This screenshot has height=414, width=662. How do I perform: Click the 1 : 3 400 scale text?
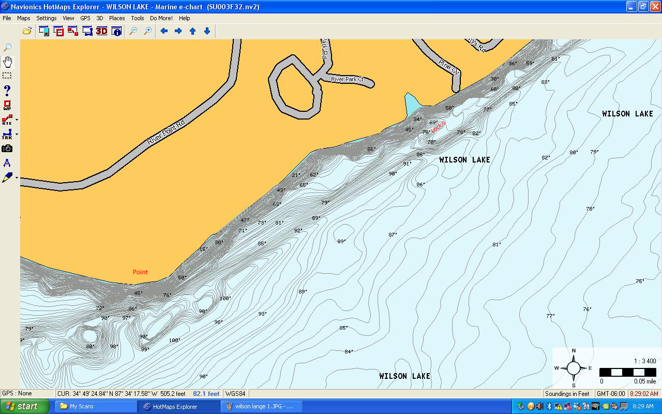click(645, 361)
